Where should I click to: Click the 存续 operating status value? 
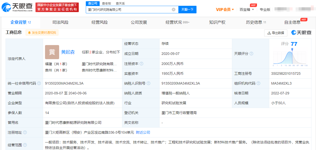point(165,44)
